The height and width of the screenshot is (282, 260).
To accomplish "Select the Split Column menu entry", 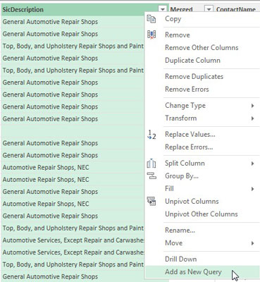I will click(x=202, y=164).
